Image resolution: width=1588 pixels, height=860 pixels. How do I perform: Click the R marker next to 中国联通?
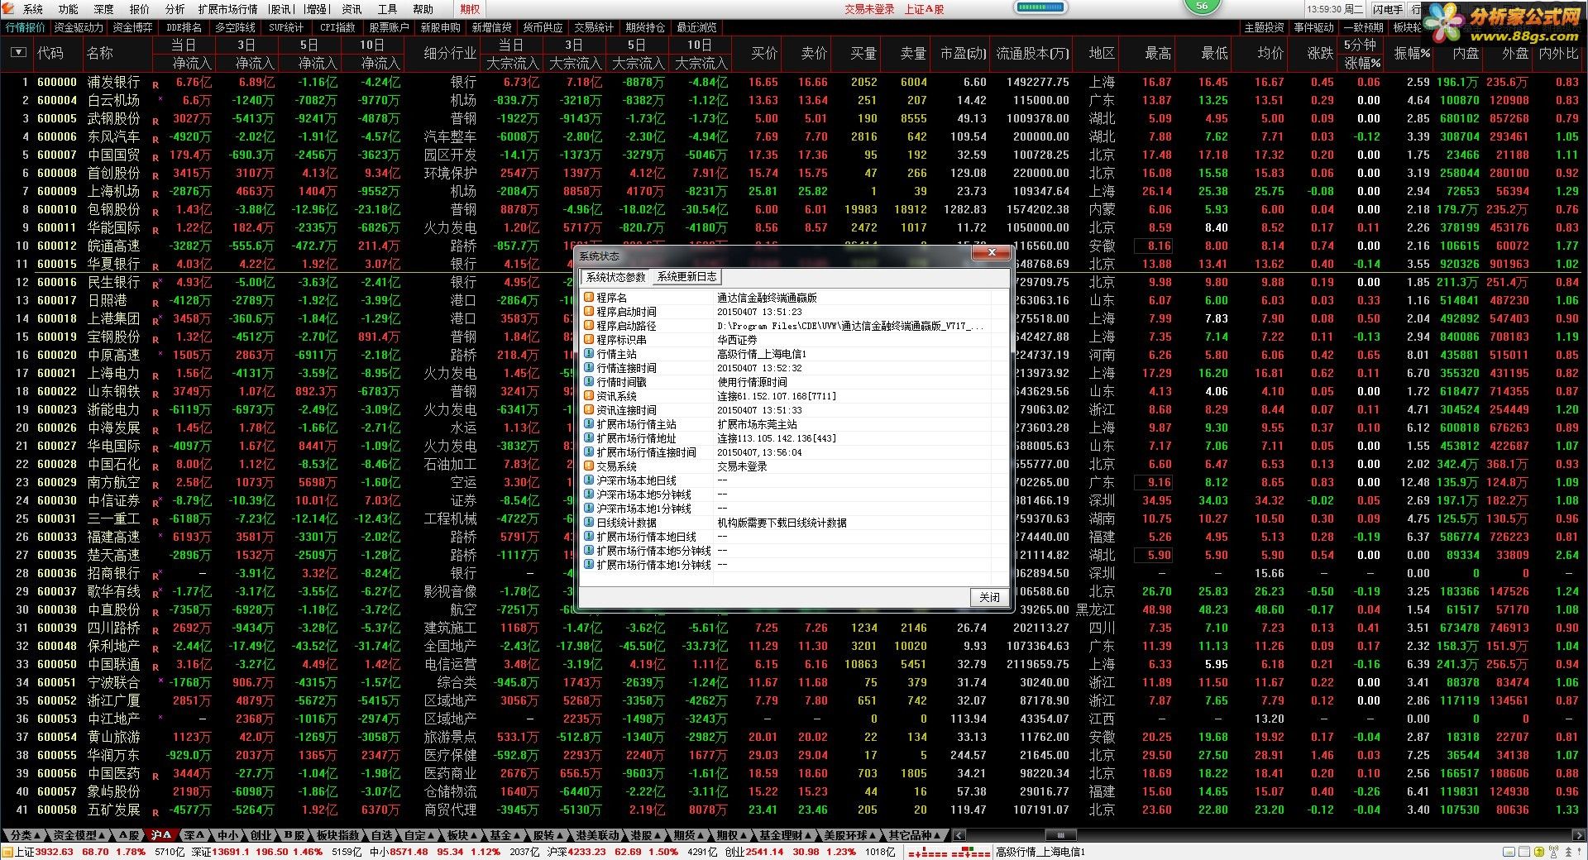click(x=155, y=666)
